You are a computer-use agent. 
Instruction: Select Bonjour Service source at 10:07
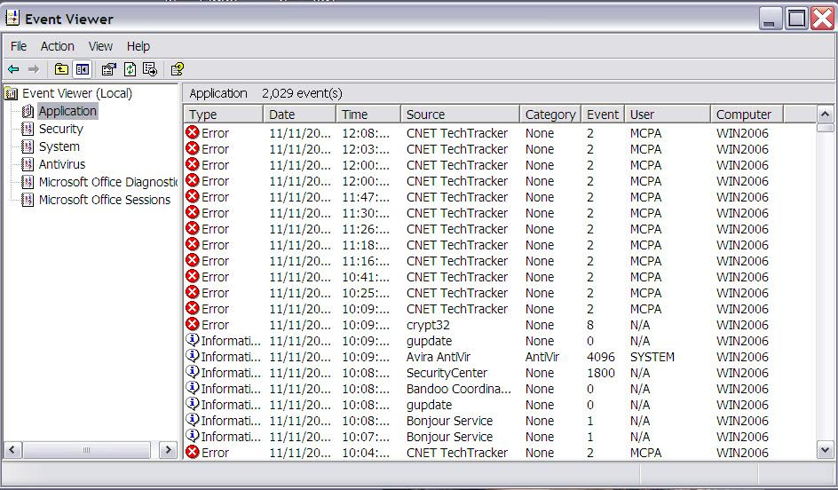point(449,437)
